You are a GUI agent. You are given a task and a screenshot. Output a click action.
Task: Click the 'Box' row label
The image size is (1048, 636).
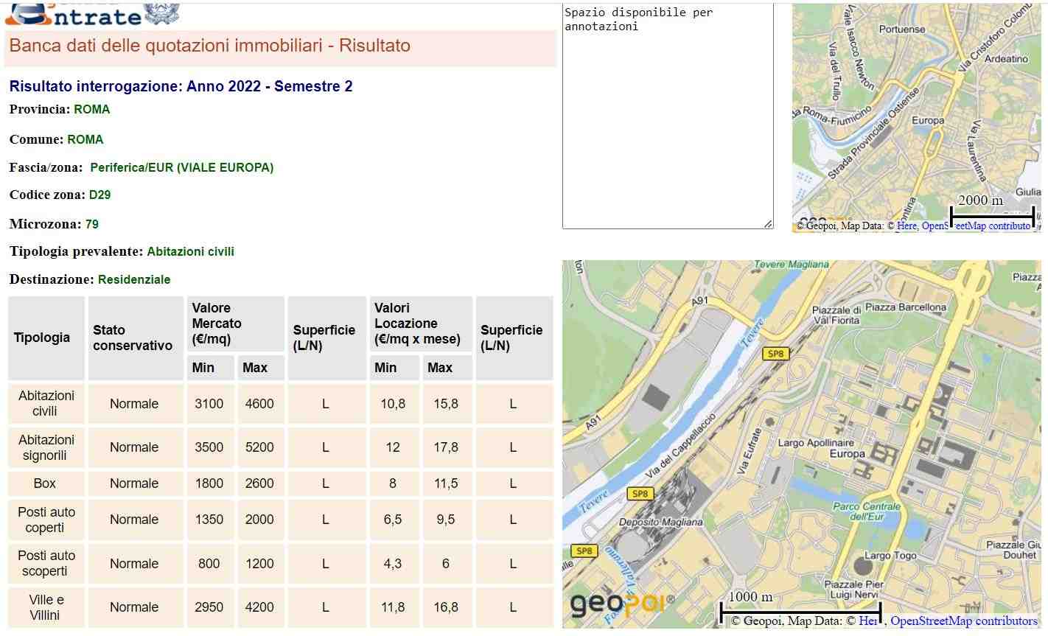[x=44, y=483]
